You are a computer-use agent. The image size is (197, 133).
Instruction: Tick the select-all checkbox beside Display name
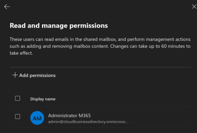click(18, 98)
